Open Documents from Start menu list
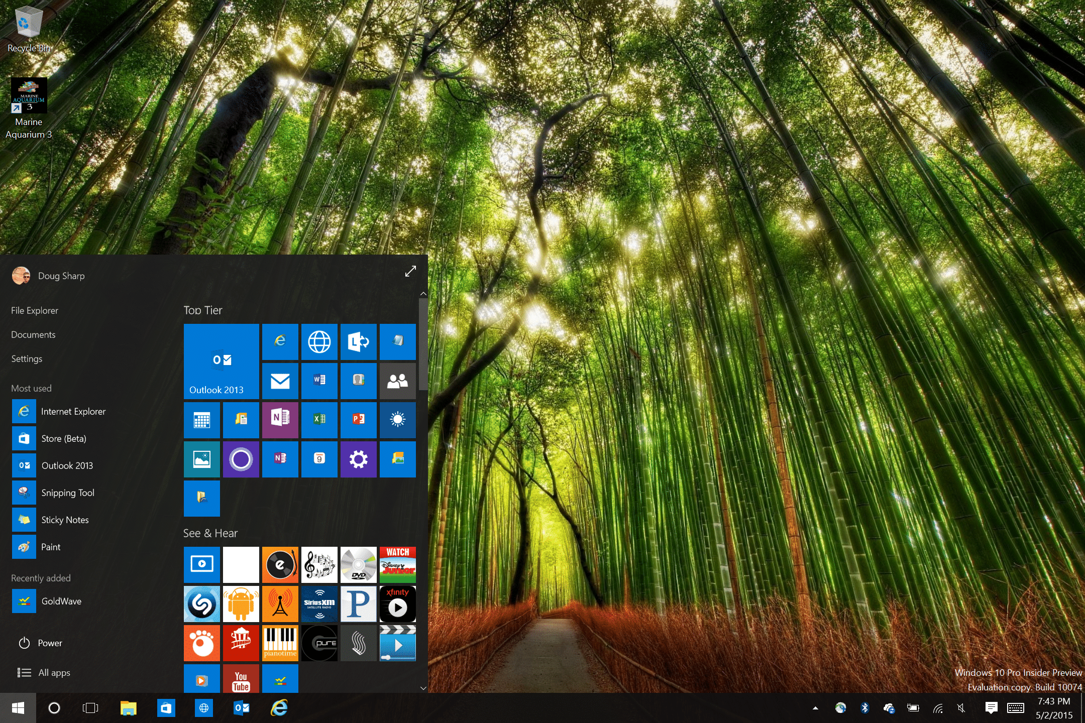This screenshot has width=1085, height=723. coord(33,335)
